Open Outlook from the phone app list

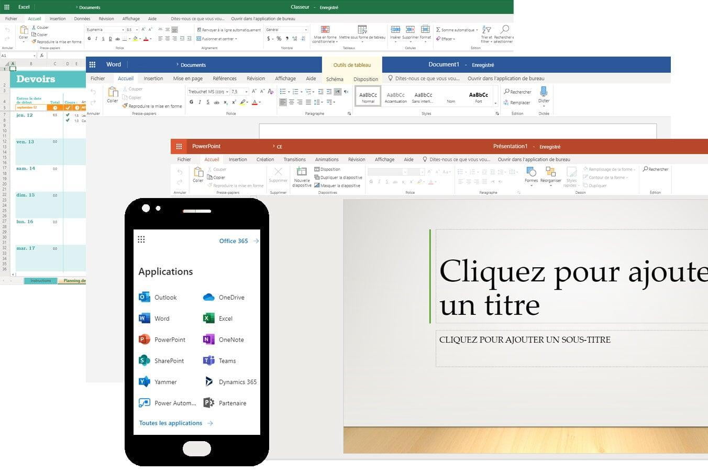[x=158, y=297]
